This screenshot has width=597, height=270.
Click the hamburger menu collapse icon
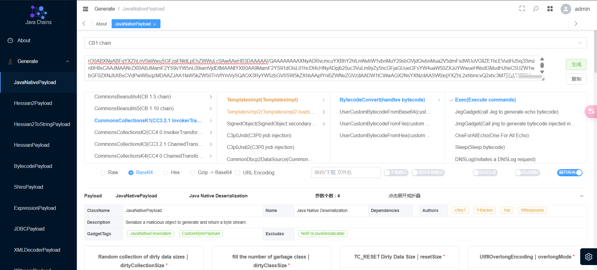pyautogui.click(x=86, y=9)
